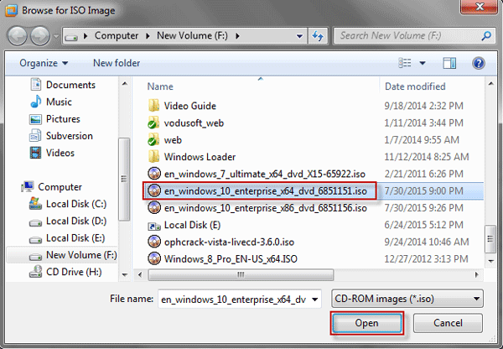Image resolution: width=503 pixels, height=349 pixels.
Task: Click the change view icon
Action: 405,63
